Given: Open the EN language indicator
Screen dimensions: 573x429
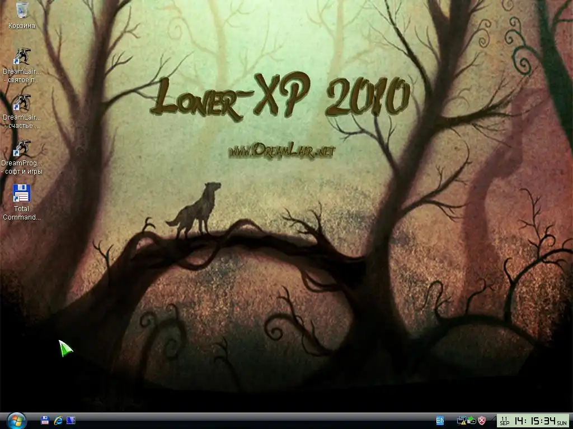Looking at the screenshot, I should point(440,421).
